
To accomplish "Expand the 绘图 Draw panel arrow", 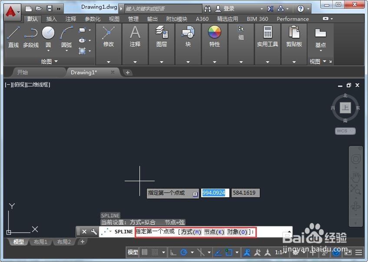I will coord(56,61).
